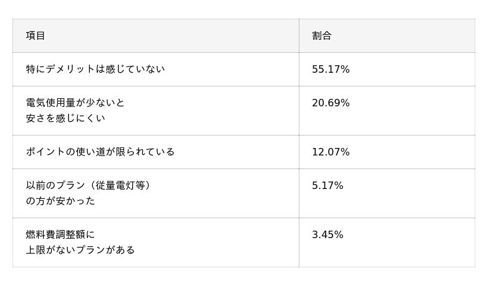Select the 20.69% percentage cell
This screenshot has height=286, width=499.
pyautogui.click(x=331, y=103)
